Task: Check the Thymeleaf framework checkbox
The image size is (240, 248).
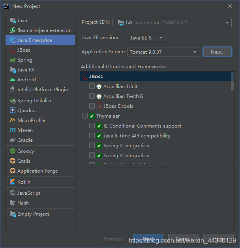Action: click(x=85, y=116)
